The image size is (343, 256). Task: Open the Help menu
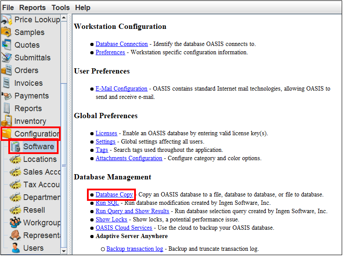pyautogui.click(x=83, y=8)
